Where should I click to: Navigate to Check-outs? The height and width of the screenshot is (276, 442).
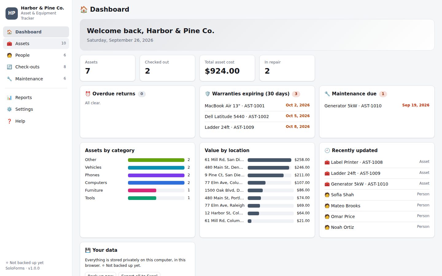click(x=36, y=67)
